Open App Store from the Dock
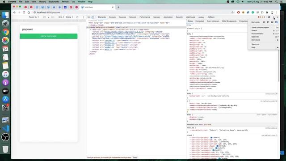 point(5,99)
